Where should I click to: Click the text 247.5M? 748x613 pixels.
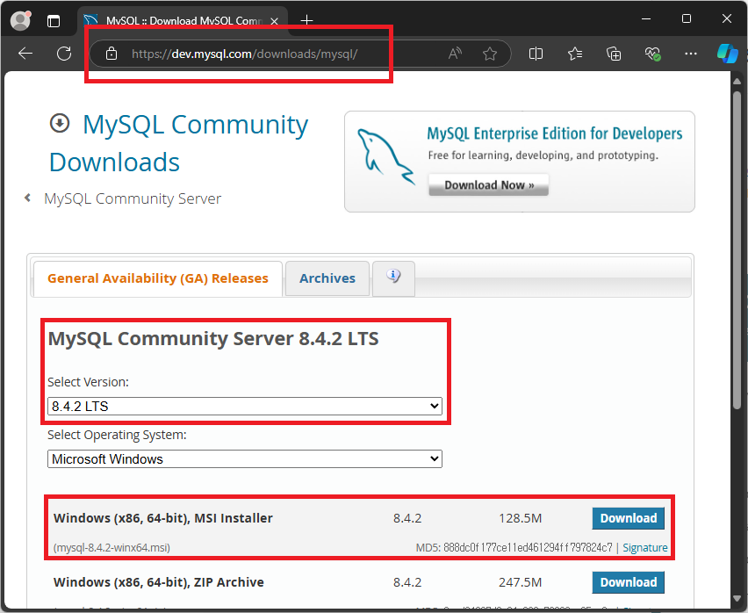tap(520, 582)
